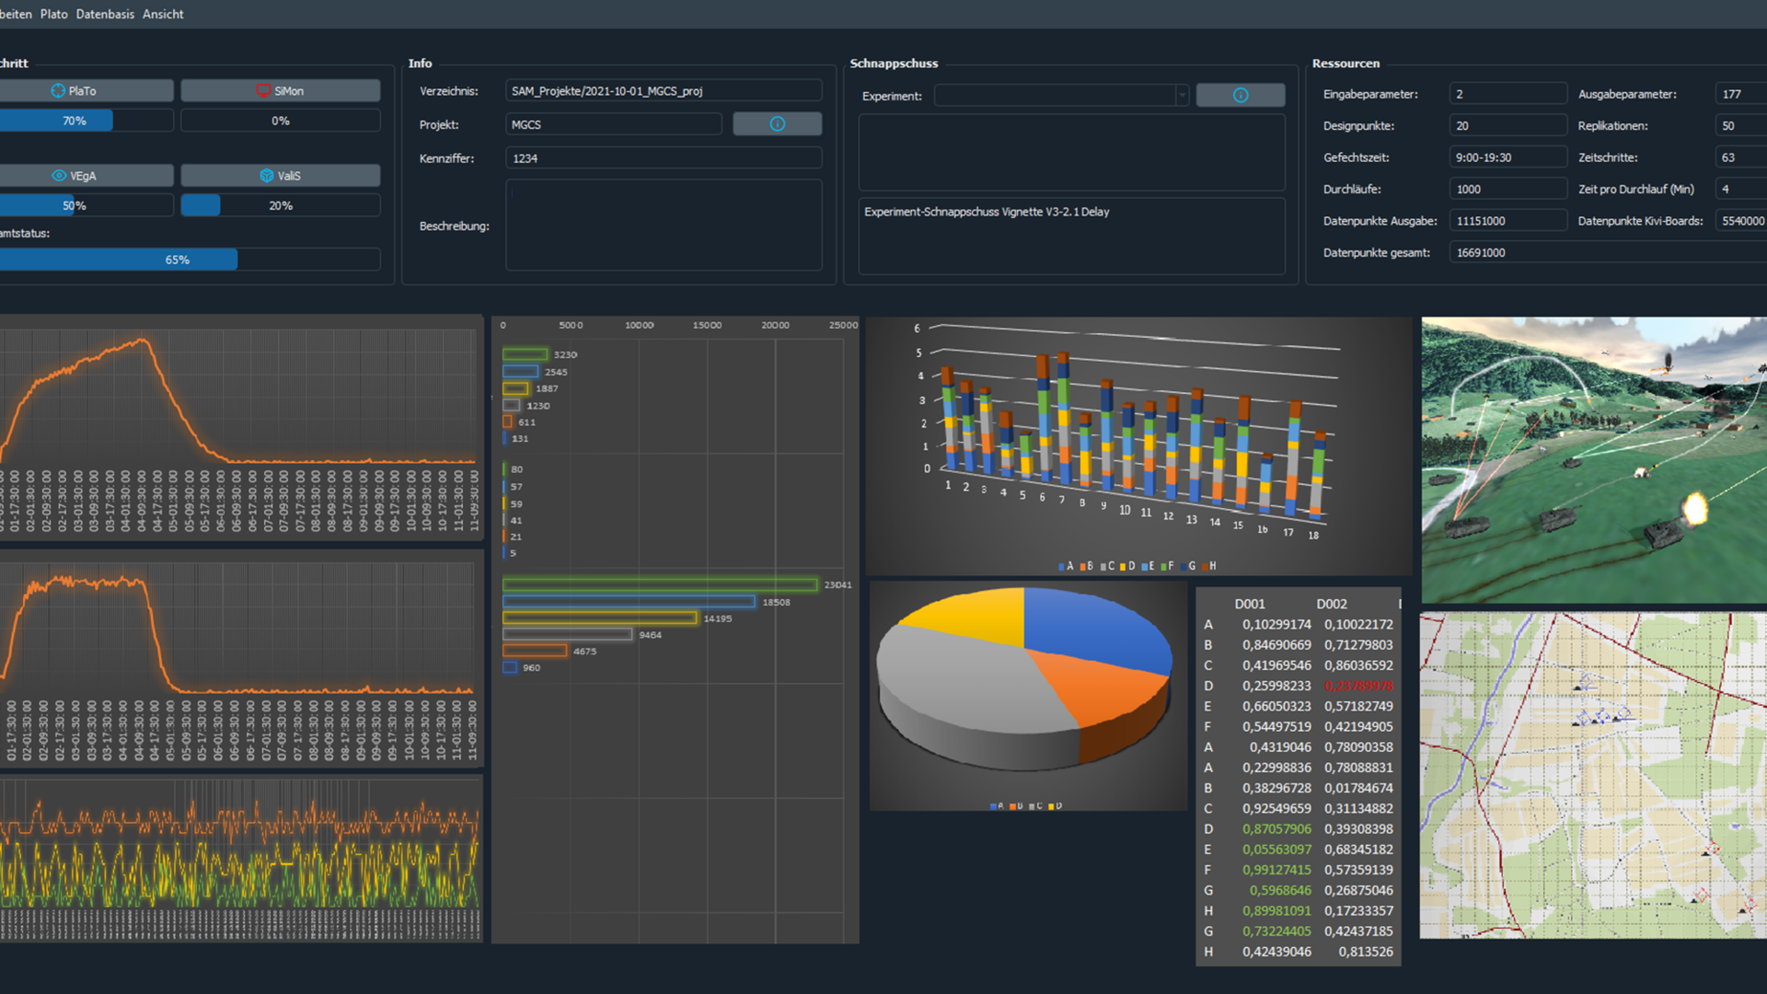Click the PlaTo 70% progress bar
The height and width of the screenshot is (994, 1767).
(x=85, y=121)
